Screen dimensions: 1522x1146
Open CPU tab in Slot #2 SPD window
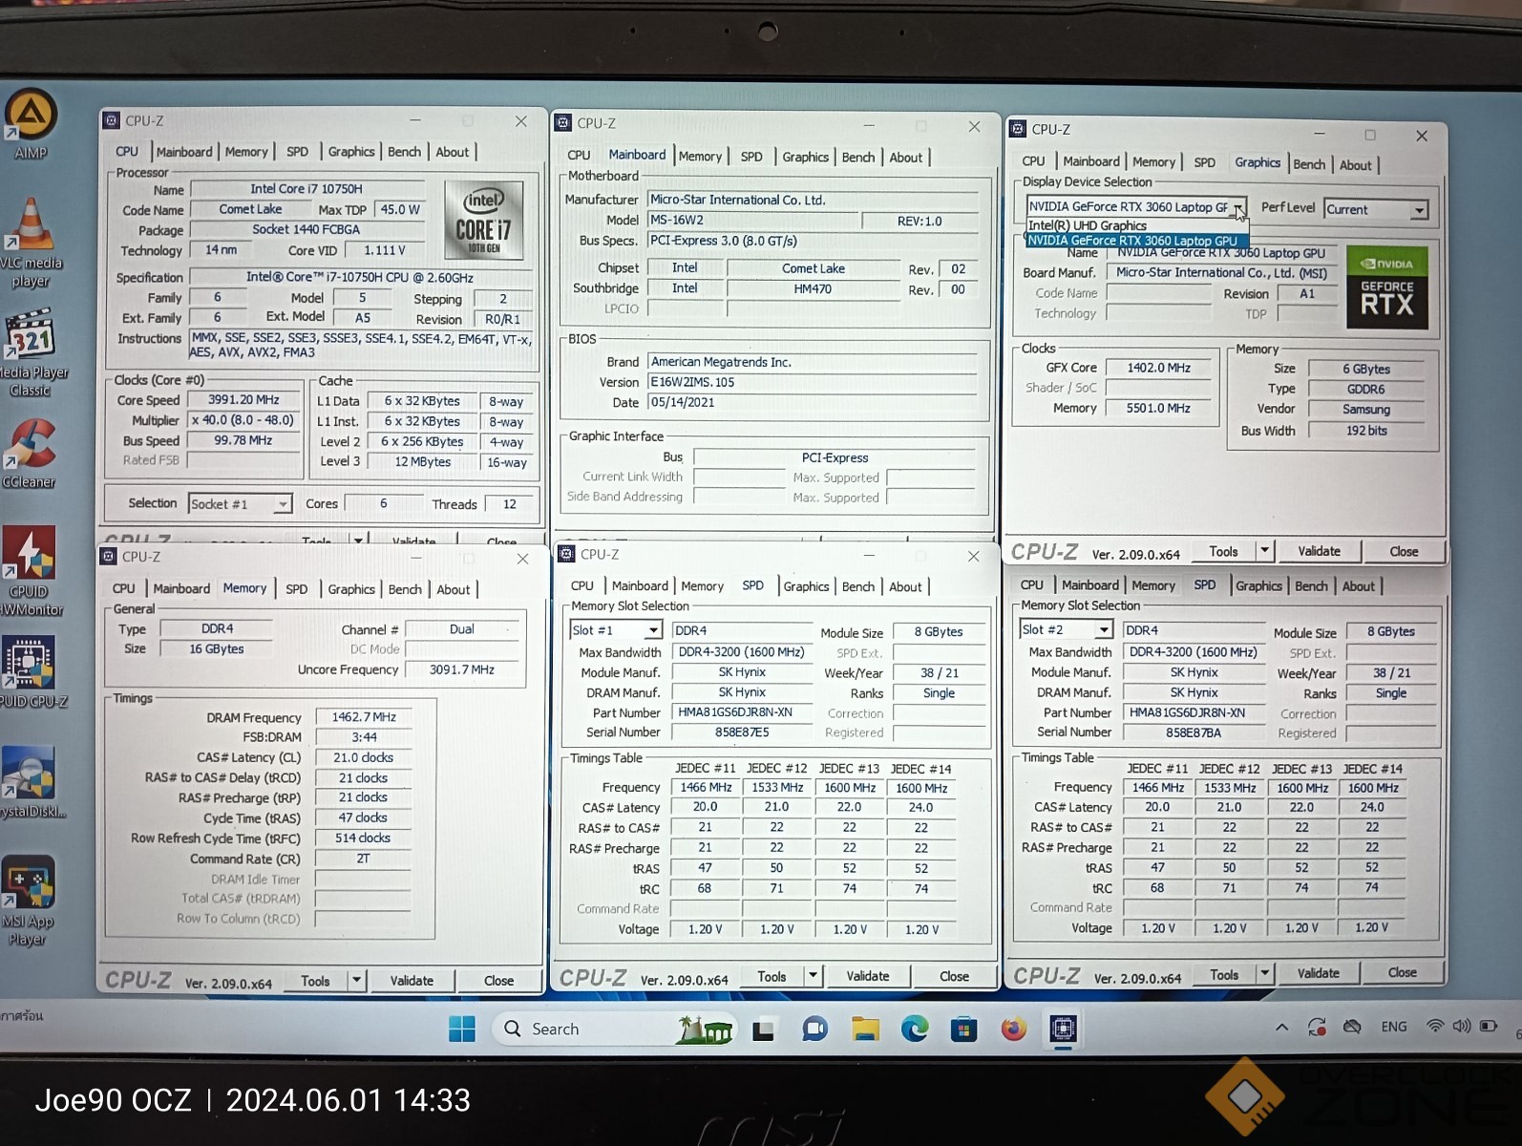click(1031, 585)
